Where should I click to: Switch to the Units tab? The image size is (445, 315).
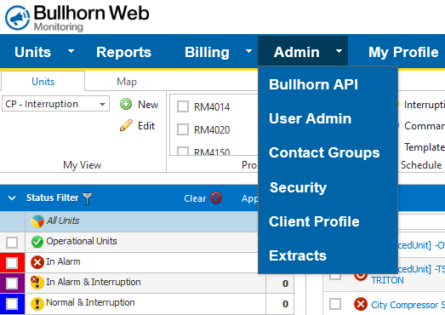(43, 81)
